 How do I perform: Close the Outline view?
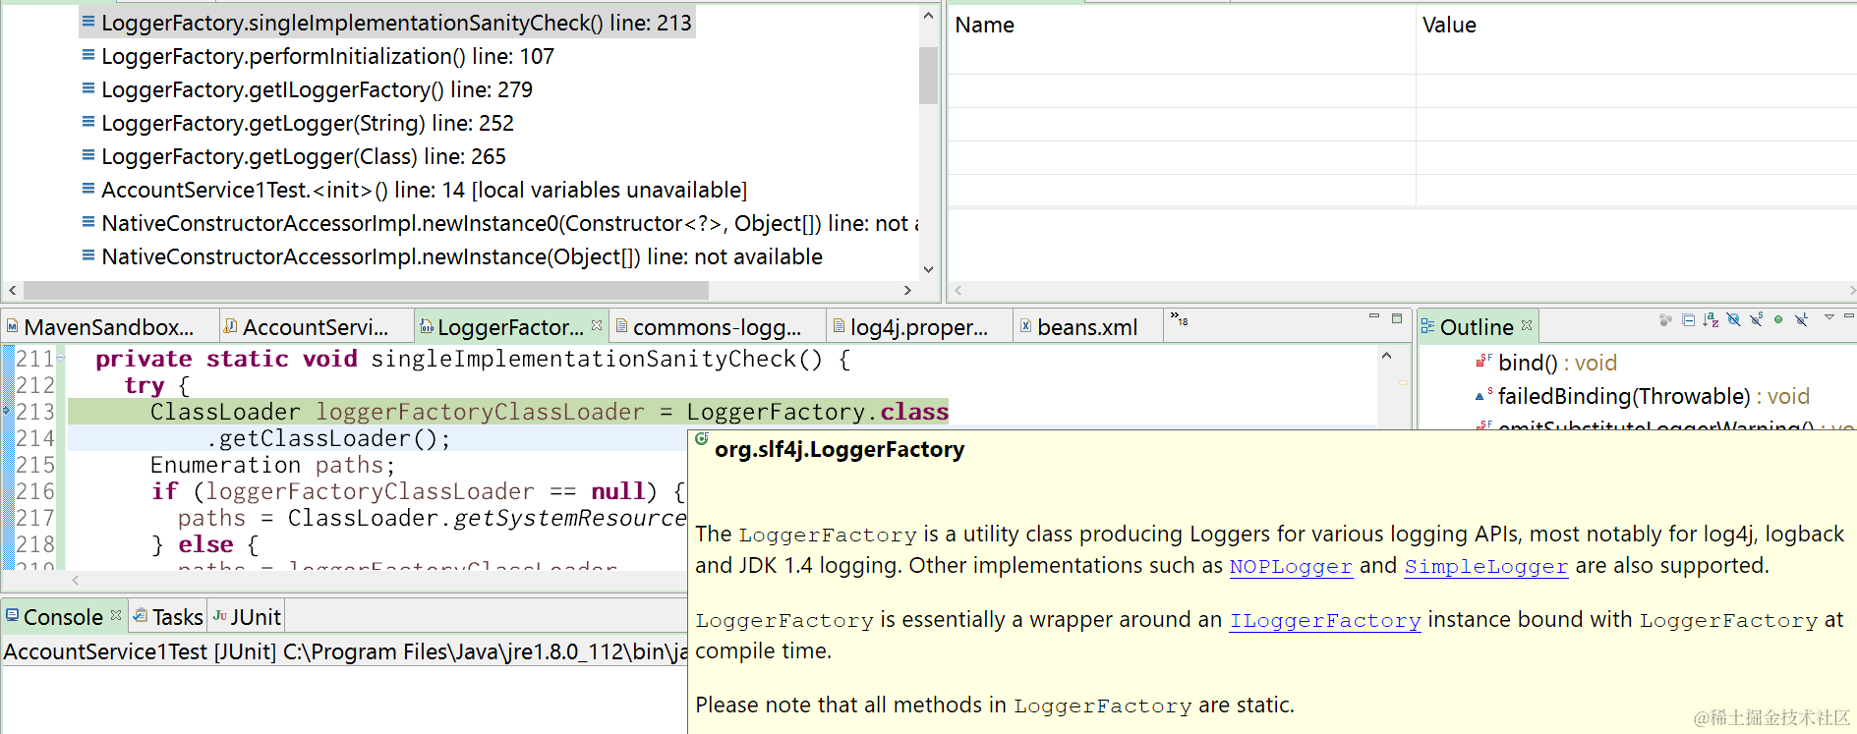coord(1527,325)
